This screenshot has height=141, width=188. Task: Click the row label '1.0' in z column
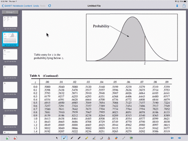point(35,119)
